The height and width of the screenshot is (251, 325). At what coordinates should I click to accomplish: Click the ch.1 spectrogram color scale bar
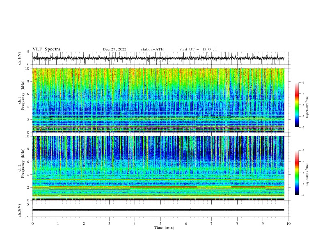point(297,105)
